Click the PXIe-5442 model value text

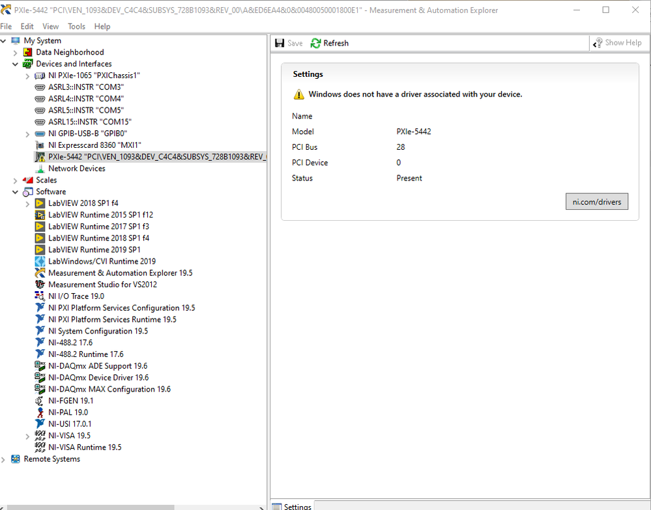pyautogui.click(x=414, y=132)
